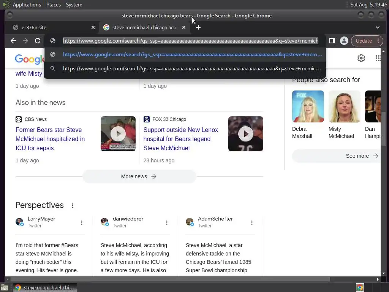The image size is (389, 292).
Task: Select Debra Marshall photo thumbnail
Action: point(308,106)
